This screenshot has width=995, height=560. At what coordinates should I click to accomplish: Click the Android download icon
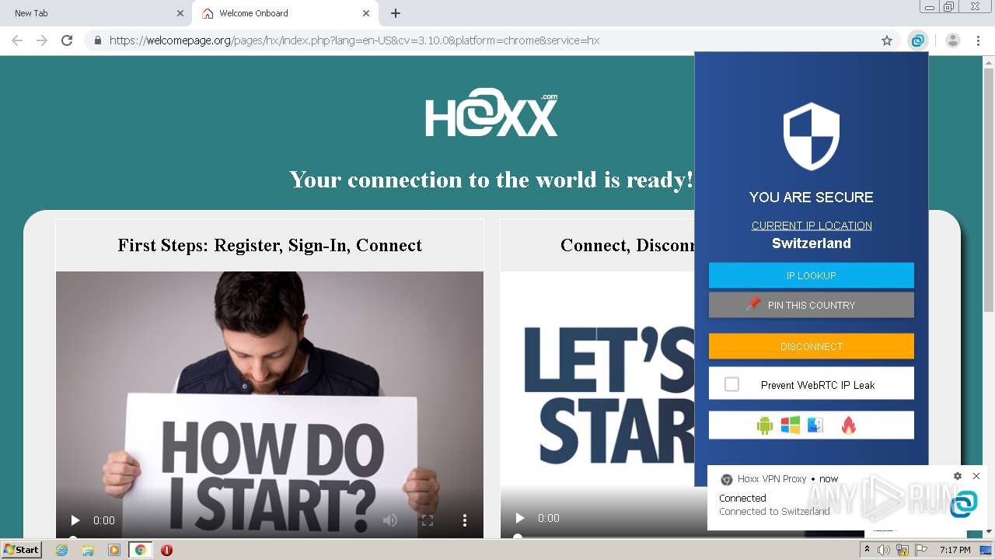pos(765,425)
